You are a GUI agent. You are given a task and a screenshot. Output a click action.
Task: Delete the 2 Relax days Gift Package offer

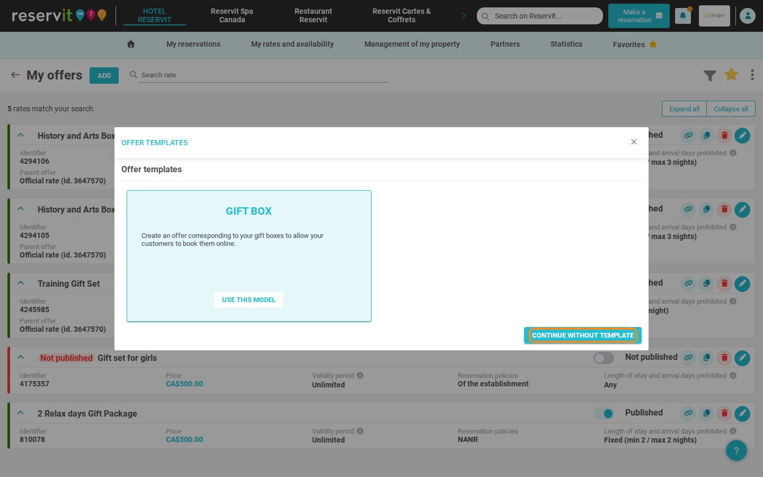724,413
